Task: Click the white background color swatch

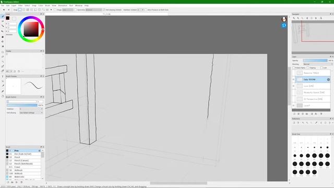Action: pos(14,19)
